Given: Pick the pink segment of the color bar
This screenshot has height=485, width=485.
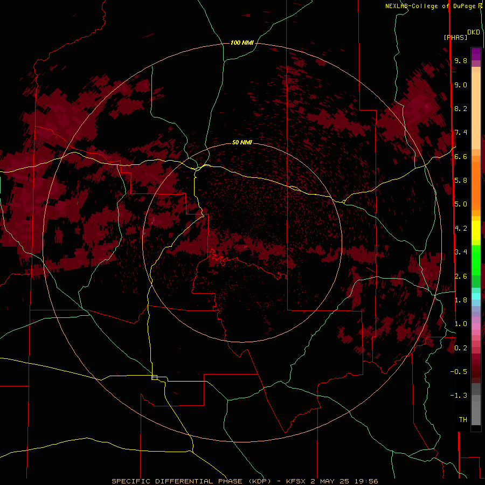Looking at the screenshot, I should 476,327.
